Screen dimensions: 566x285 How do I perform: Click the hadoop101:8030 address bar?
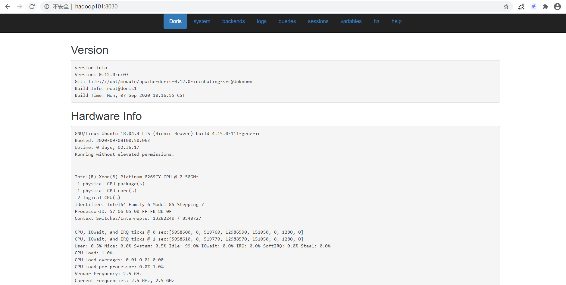point(271,6)
